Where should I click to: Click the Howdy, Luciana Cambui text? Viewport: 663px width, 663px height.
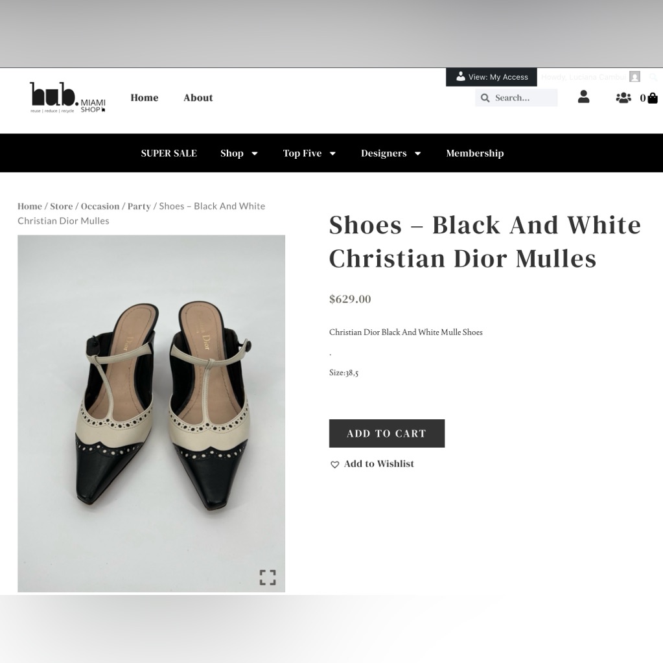click(x=583, y=77)
